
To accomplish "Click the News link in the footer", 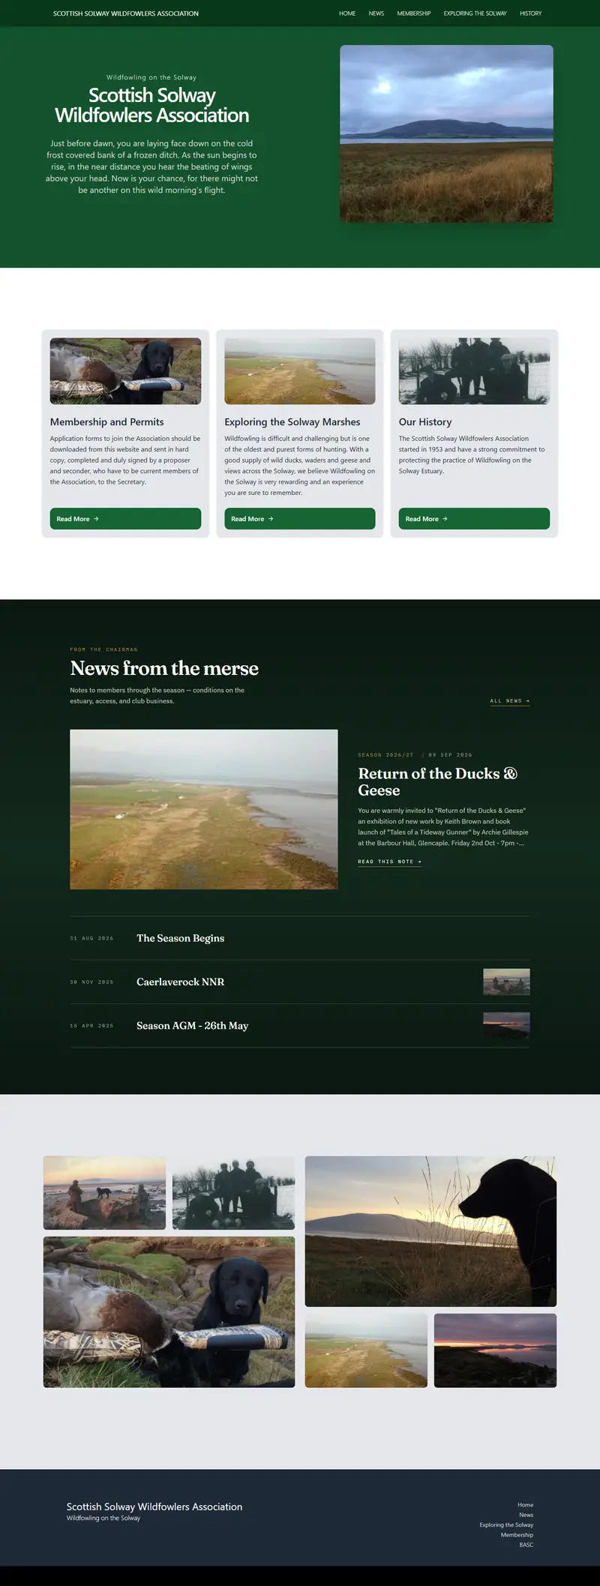I will click(526, 1515).
